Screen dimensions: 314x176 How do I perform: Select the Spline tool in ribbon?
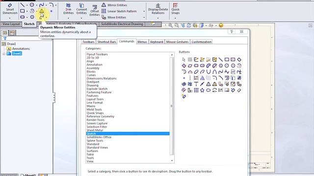pyautogui.click(x=41, y=5)
